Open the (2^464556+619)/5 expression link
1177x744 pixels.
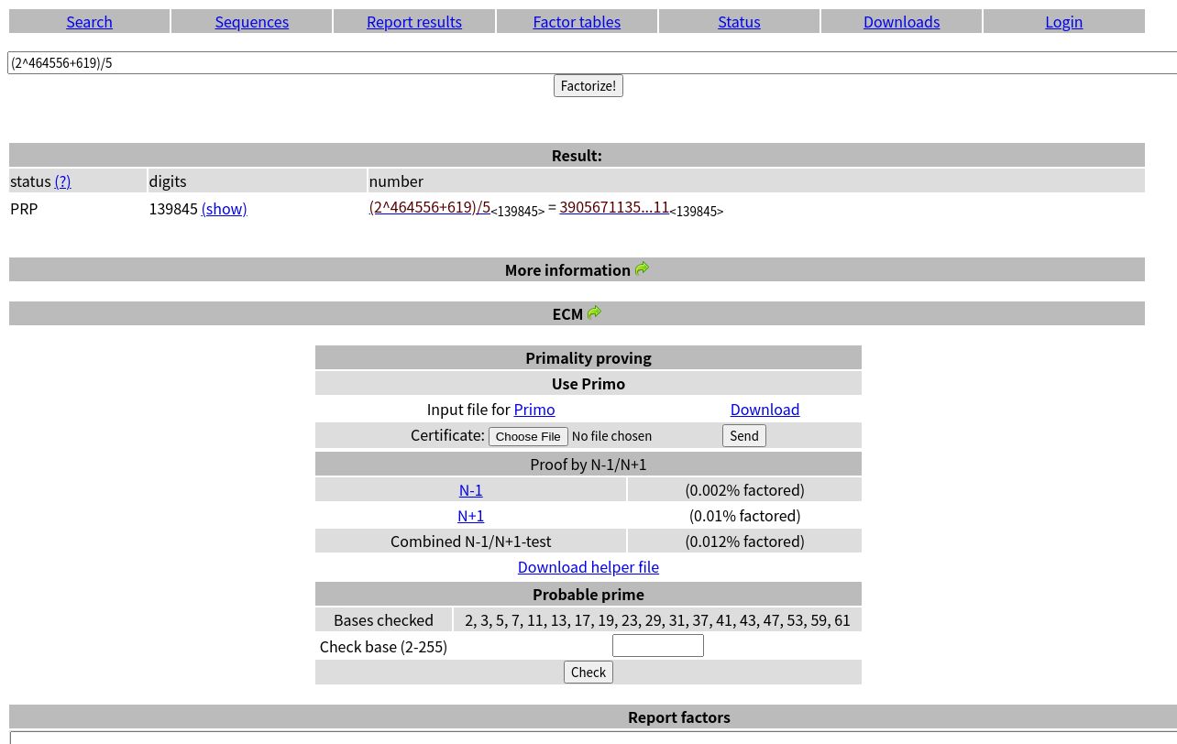click(430, 207)
